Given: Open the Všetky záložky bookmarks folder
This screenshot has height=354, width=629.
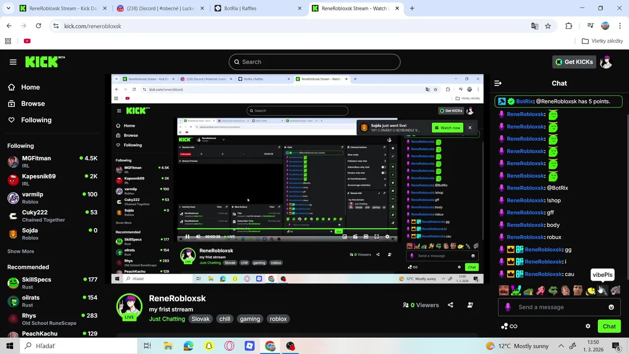Looking at the screenshot, I should pos(602,41).
